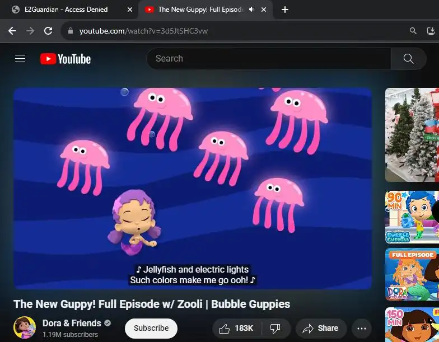Share the video

pos(321,328)
